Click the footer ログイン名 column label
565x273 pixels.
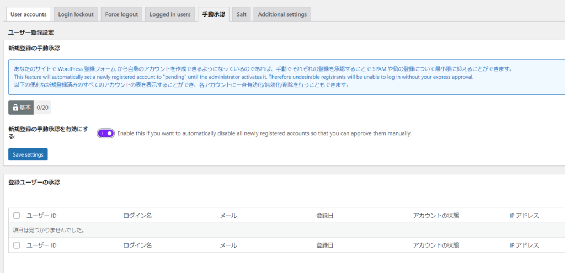(137, 245)
